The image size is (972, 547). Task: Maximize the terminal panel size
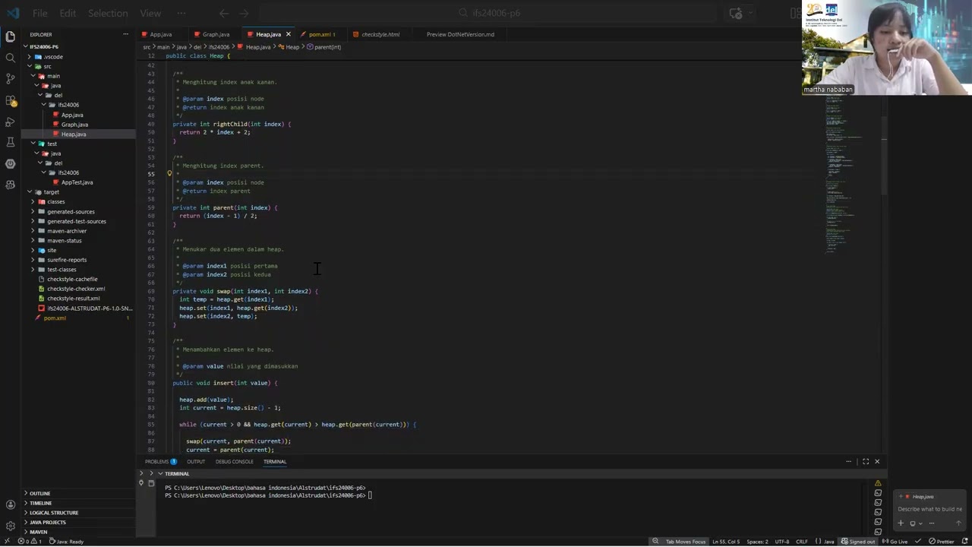tap(865, 461)
